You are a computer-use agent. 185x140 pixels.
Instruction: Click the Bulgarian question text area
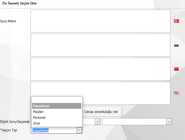click(100, 45)
